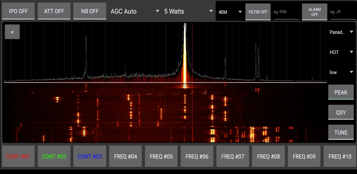Select the red CONT #01 memory
This screenshot has width=357, height=174.
click(x=18, y=157)
